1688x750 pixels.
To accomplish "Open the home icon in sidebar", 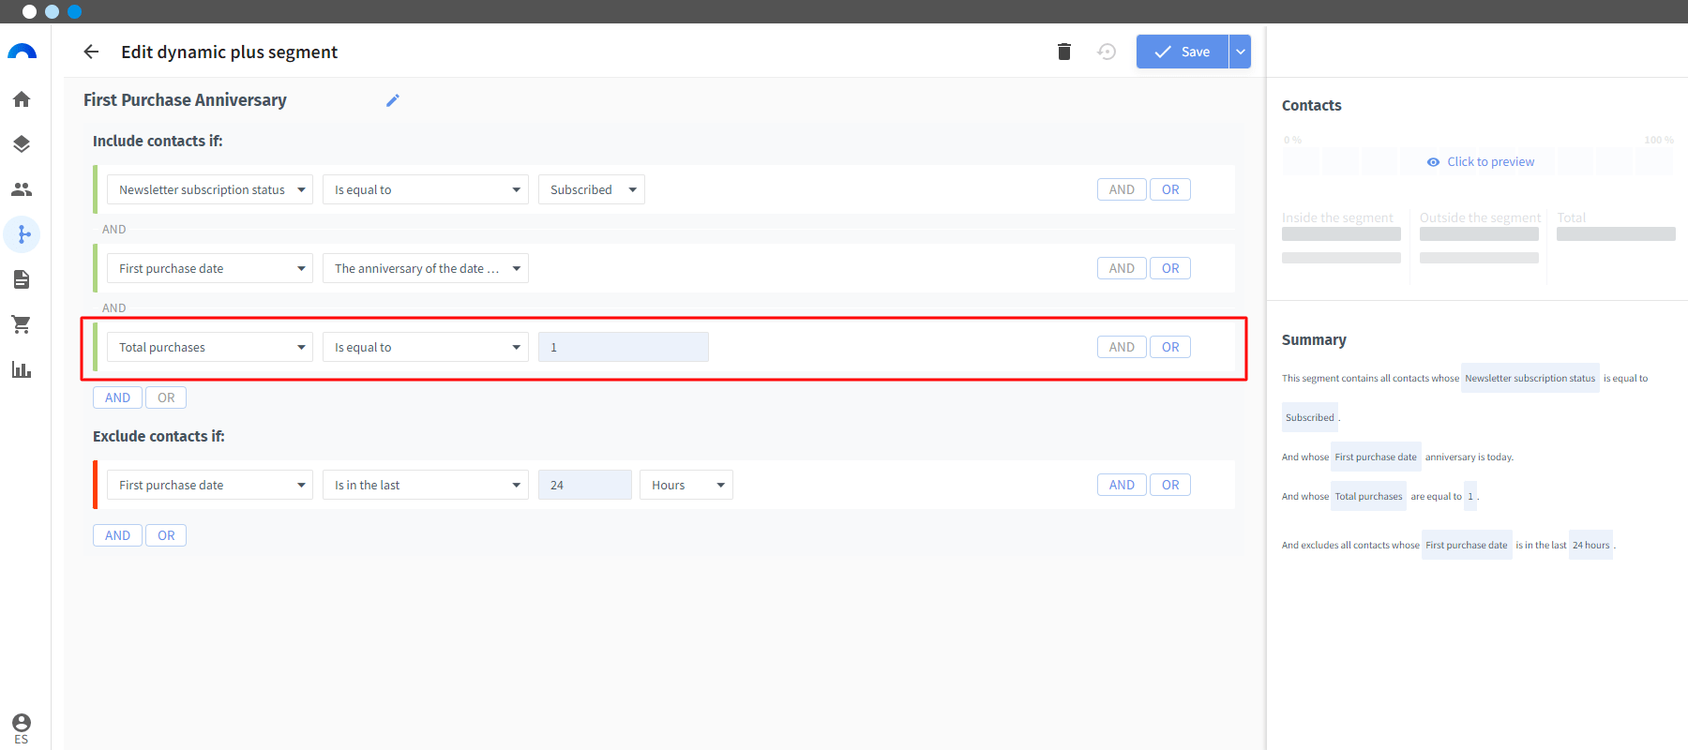I will (x=22, y=99).
